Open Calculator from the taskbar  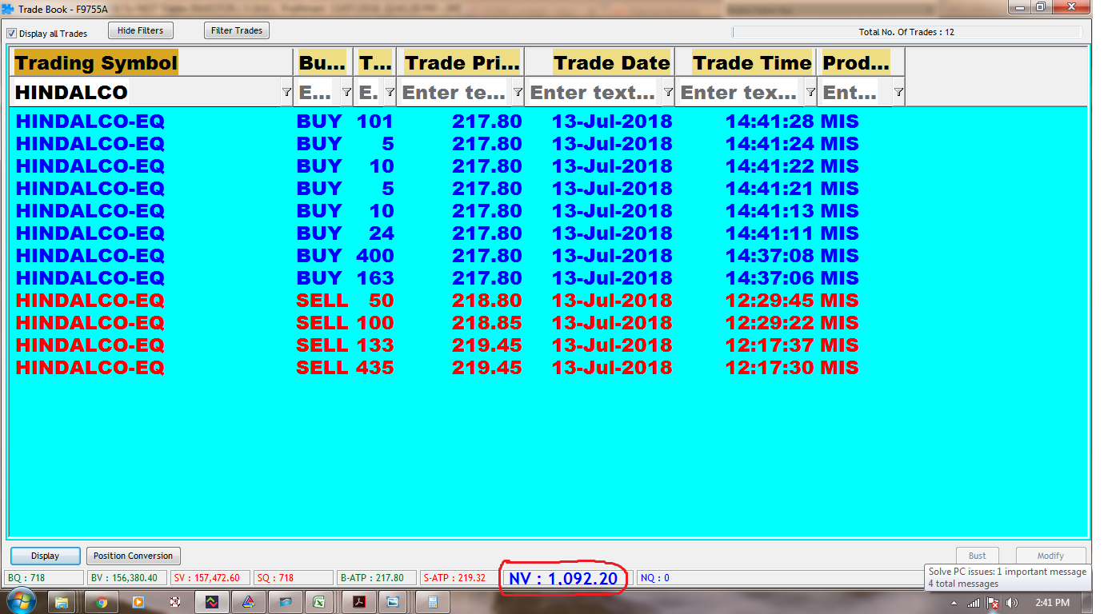pos(433,602)
